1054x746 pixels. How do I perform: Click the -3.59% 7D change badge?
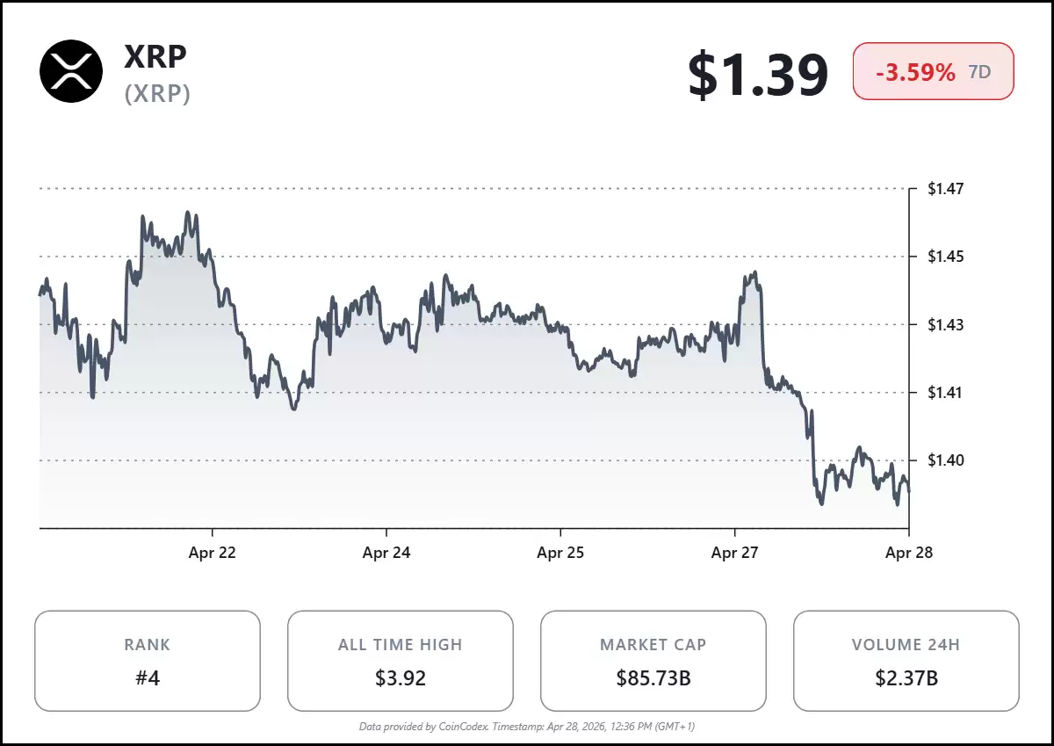click(933, 71)
